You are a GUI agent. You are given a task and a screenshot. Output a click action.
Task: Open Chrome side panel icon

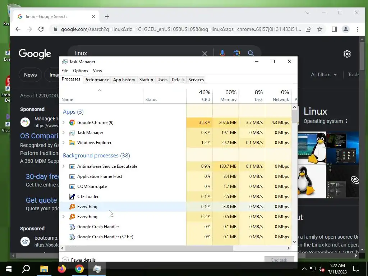point(334,29)
